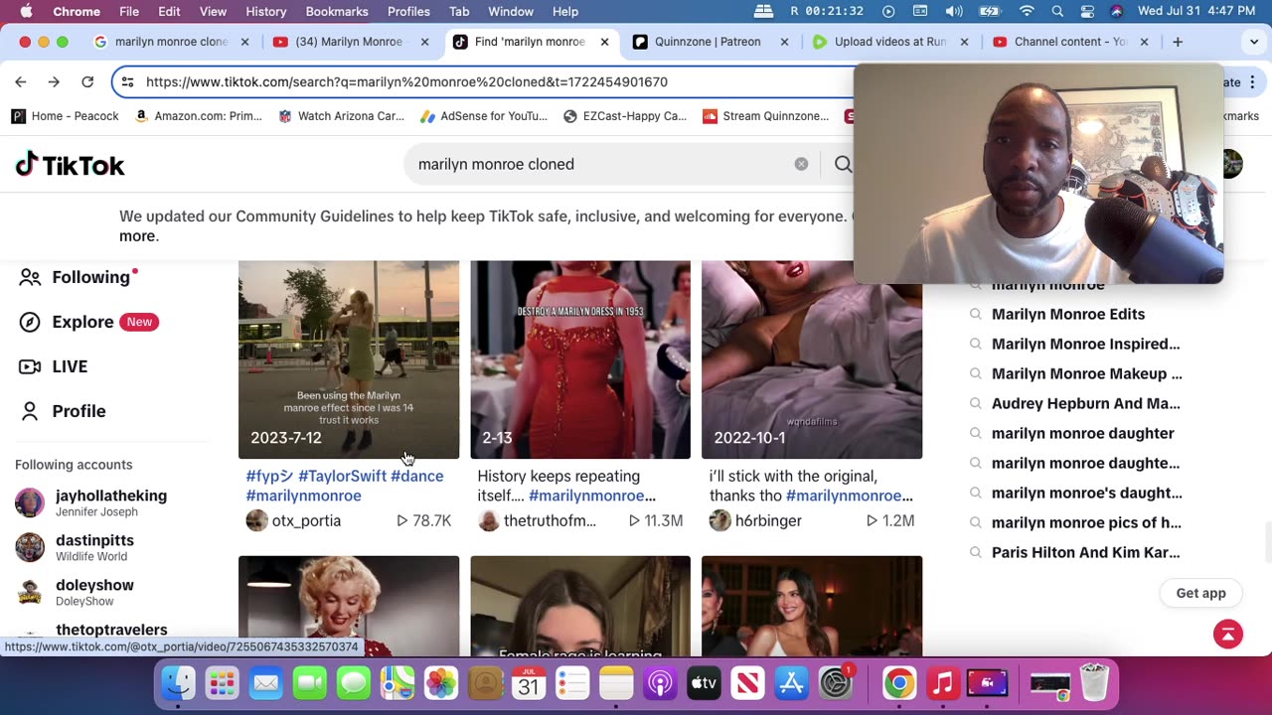Open Mail from the Dock

266,683
